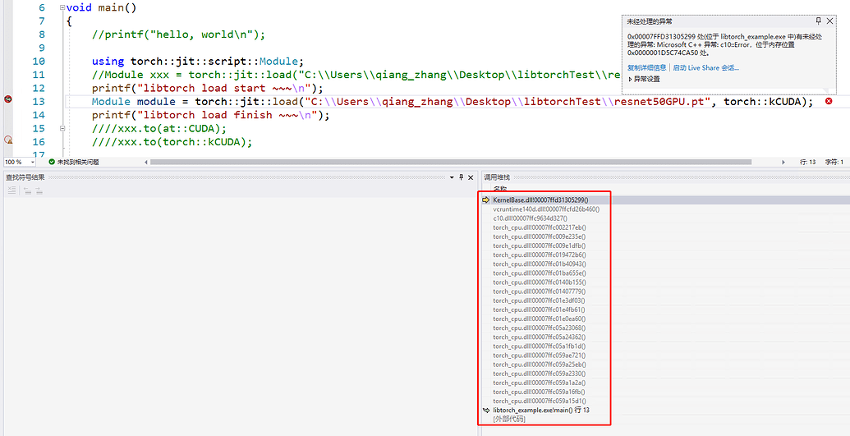Click the breakpoint marker on line 13

8,100
